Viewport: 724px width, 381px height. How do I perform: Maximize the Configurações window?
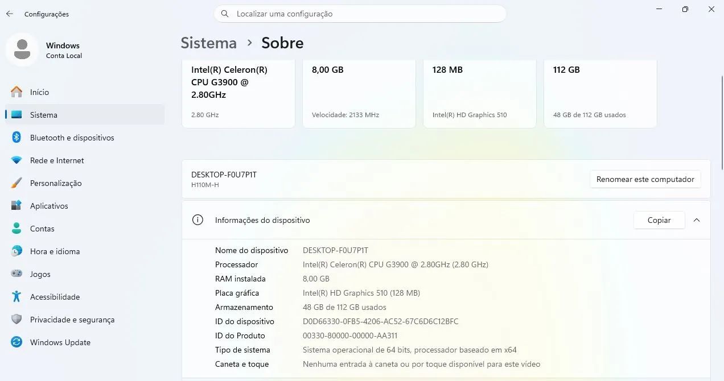pos(685,9)
